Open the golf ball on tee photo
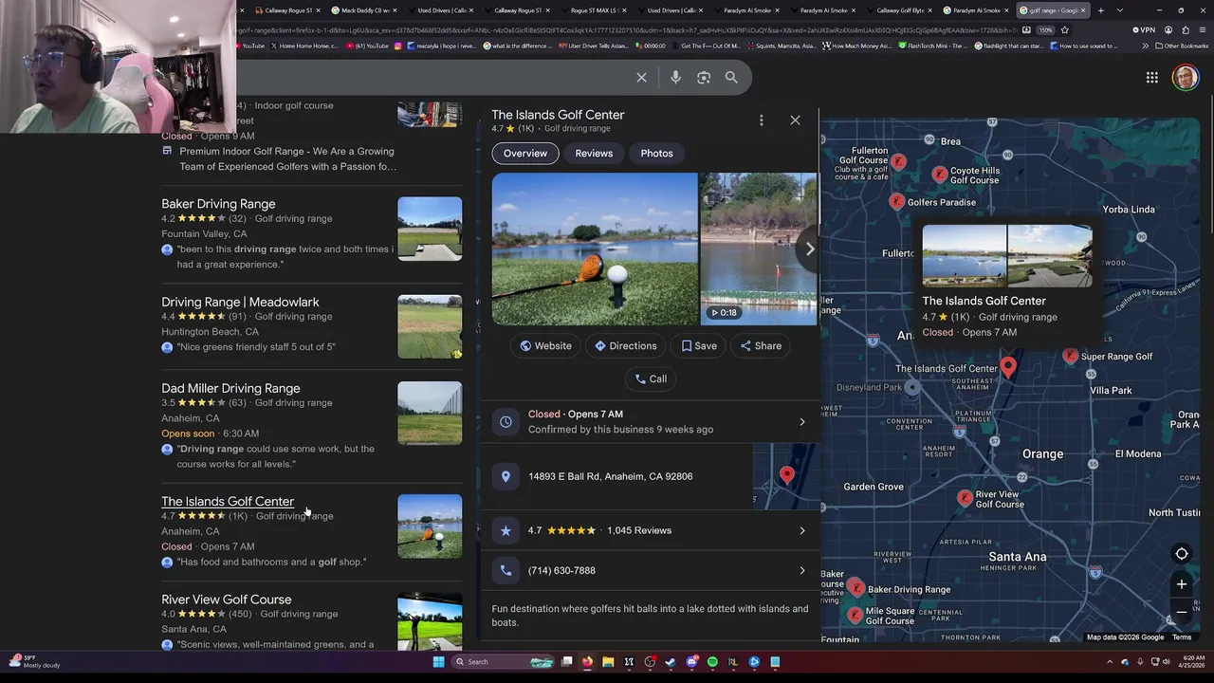The image size is (1214, 683). (595, 249)
